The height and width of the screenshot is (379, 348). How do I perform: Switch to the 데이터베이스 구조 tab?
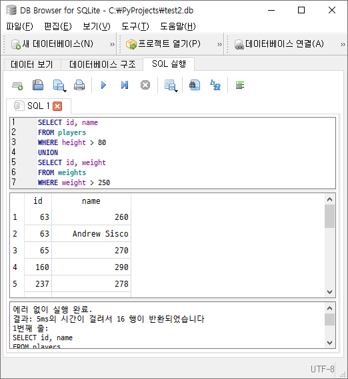click(x=102, y=65)
